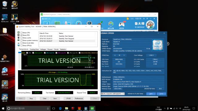Open the CPU core selector dropdown in CPUID
This screenshot has width=198, height=111.
pos(113,94)
